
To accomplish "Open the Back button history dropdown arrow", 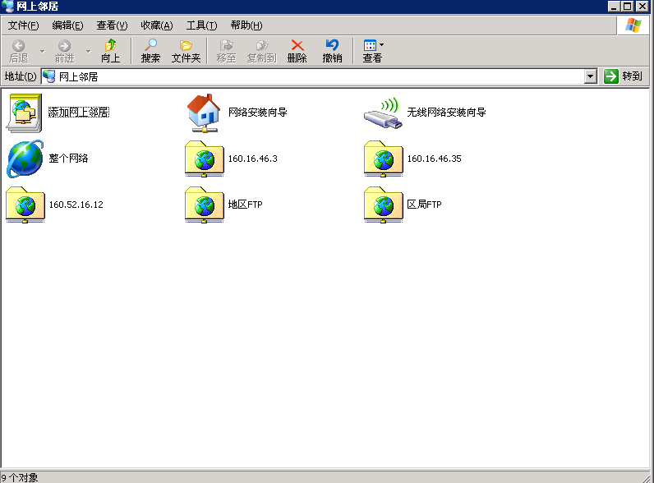I will pos(42,51).
